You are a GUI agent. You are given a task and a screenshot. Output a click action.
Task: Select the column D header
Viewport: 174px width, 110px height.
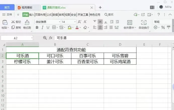coord(120,44)
